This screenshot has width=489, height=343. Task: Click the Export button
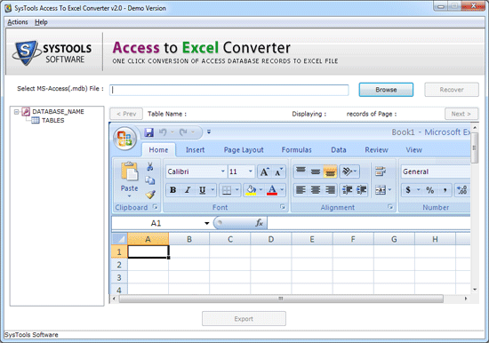(244, 319)
